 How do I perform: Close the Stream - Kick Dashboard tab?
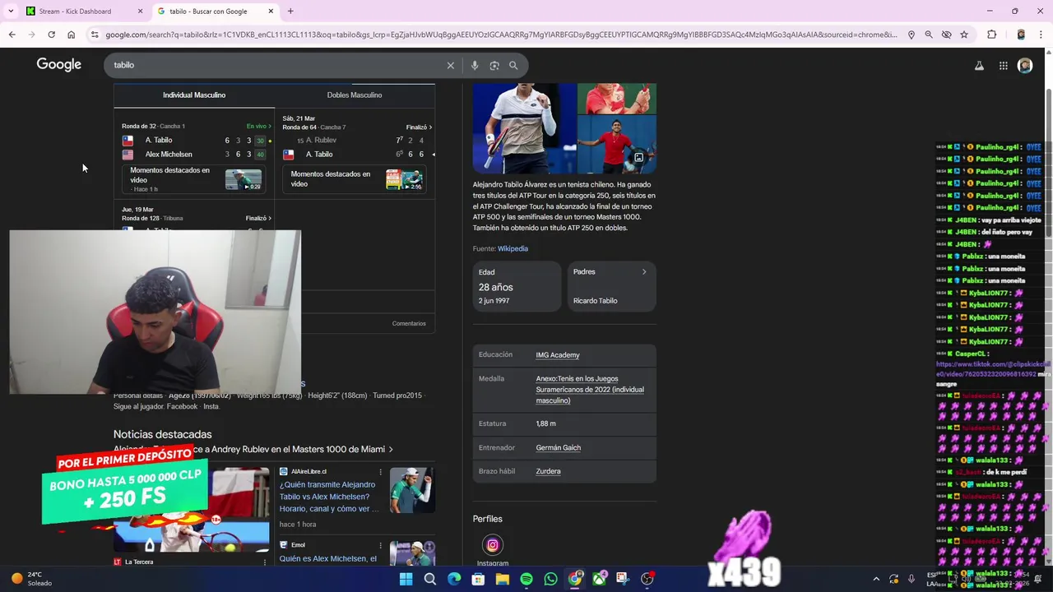click(140, 12)
